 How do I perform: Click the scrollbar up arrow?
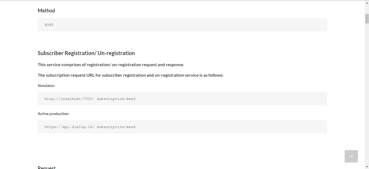[x=367, y=2]
